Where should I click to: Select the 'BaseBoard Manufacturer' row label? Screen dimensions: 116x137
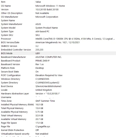point(13,57)
